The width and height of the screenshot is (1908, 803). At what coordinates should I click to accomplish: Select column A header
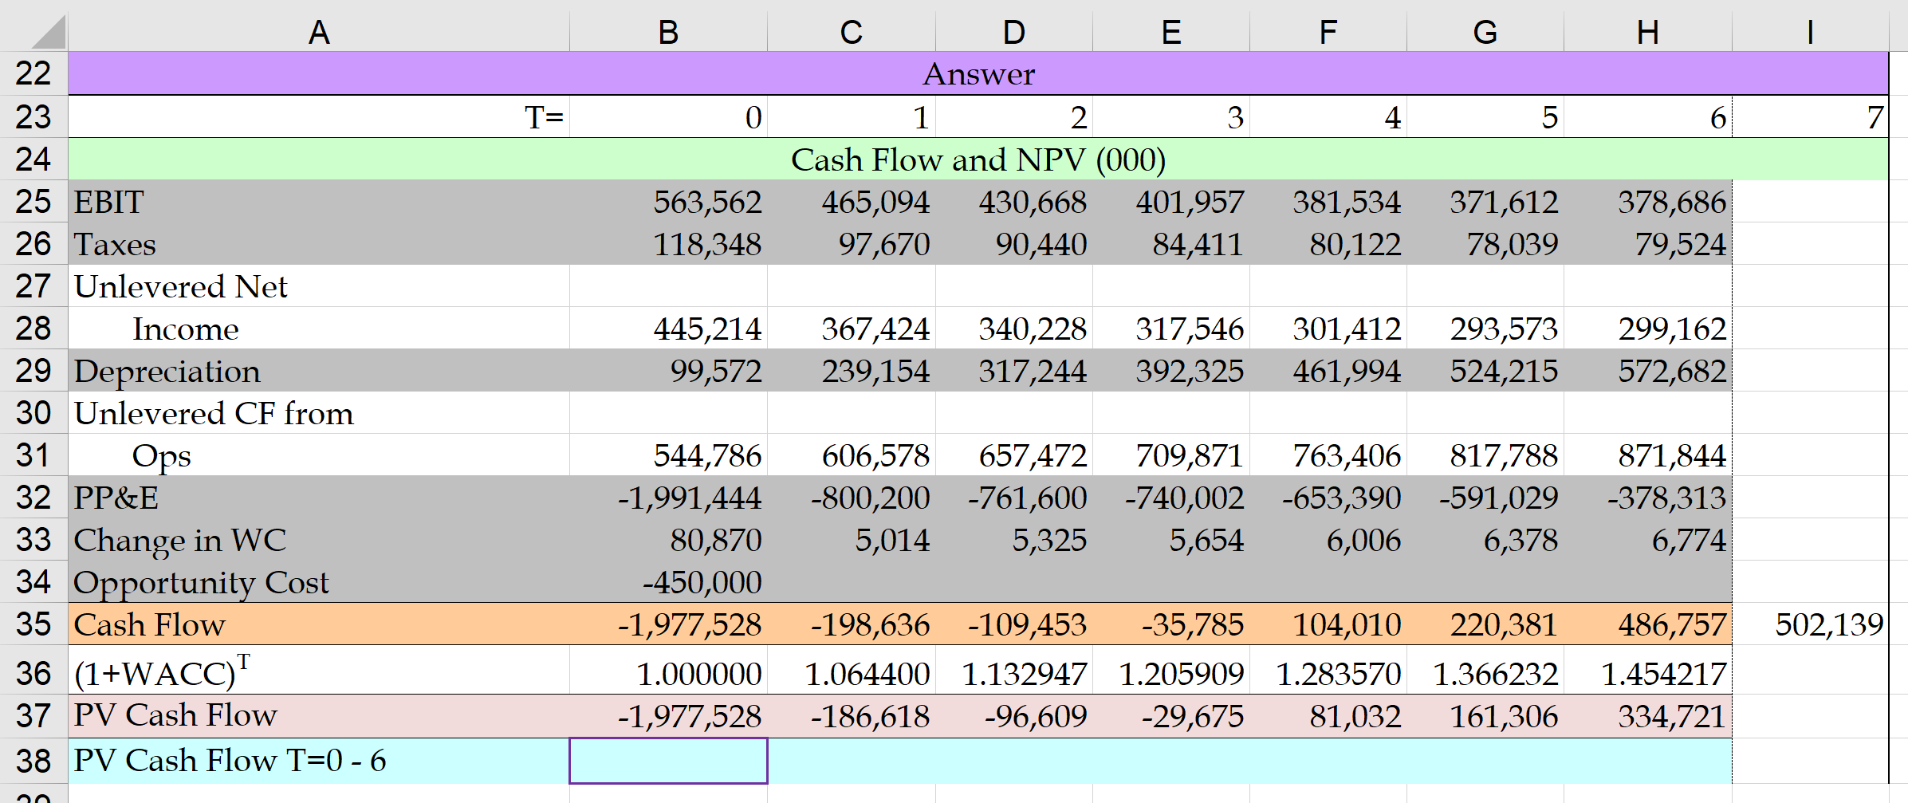[319, 33]
